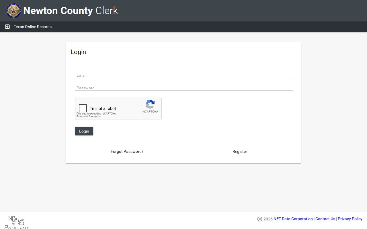Focus the Password input field
The width and height of the screenshot is (367, 229).
(x=184, y=88)
